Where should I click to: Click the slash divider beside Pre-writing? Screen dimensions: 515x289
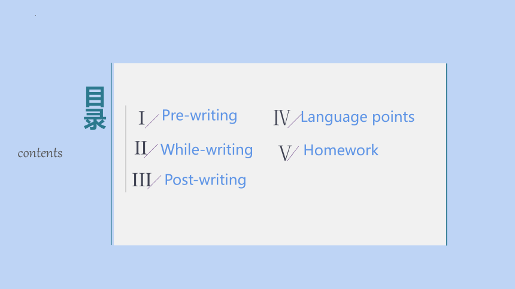pos(152,121)
